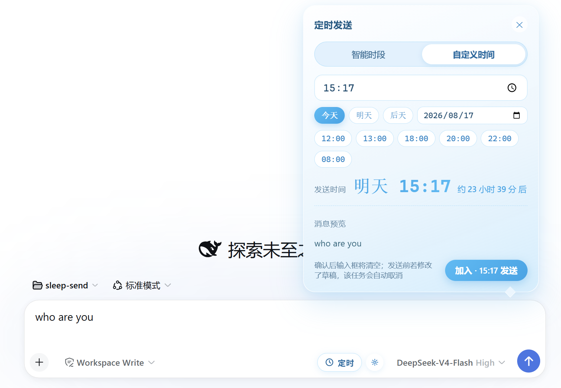
Task: Choose the 22:00 preset time
Action: tap(500, 139)
